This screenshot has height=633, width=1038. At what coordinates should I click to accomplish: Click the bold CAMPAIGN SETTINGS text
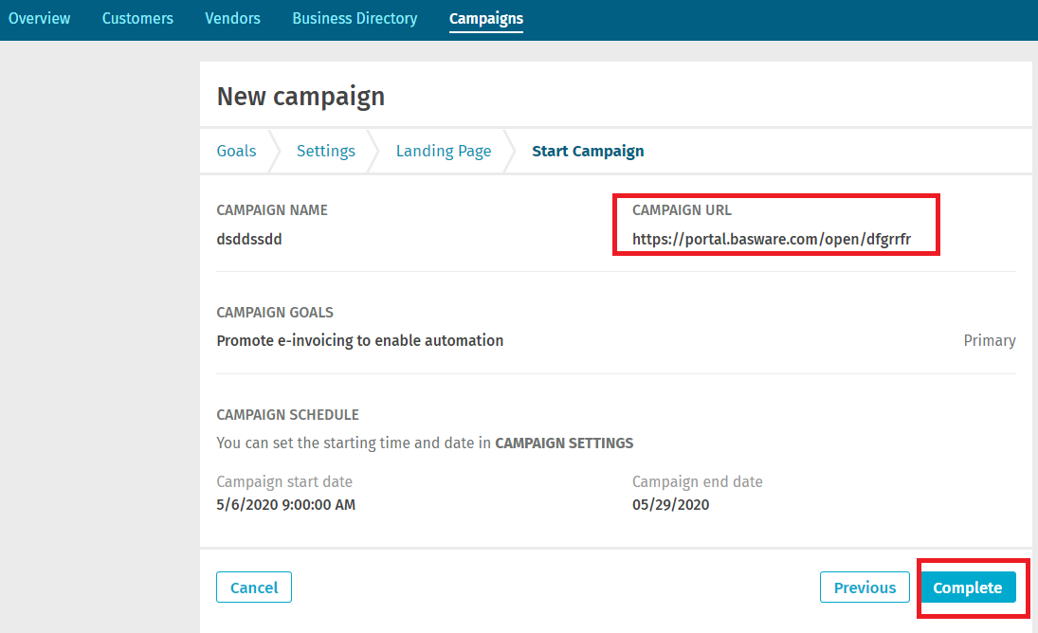[x=564, y=443]
